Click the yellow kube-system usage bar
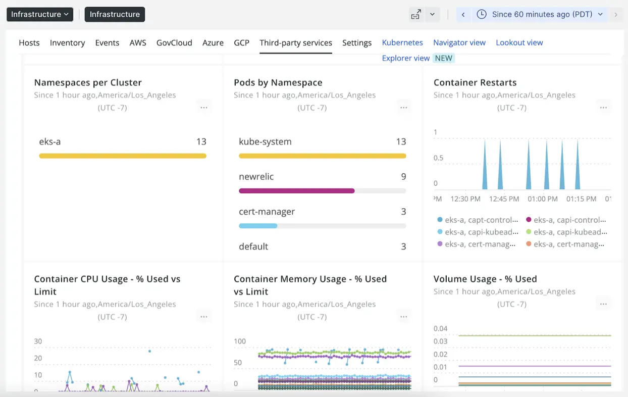Screen dimensions: 628x397 322,156
